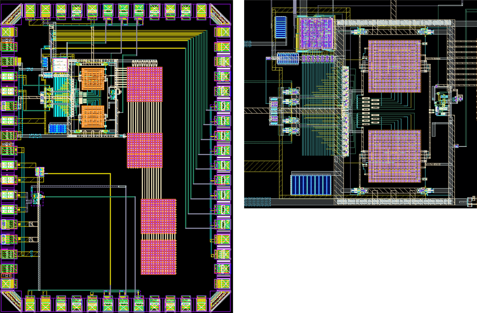Screen dimensions: 477x313
Task: Select the top-right corner cell of pad ring
Action: click(220, 15)
